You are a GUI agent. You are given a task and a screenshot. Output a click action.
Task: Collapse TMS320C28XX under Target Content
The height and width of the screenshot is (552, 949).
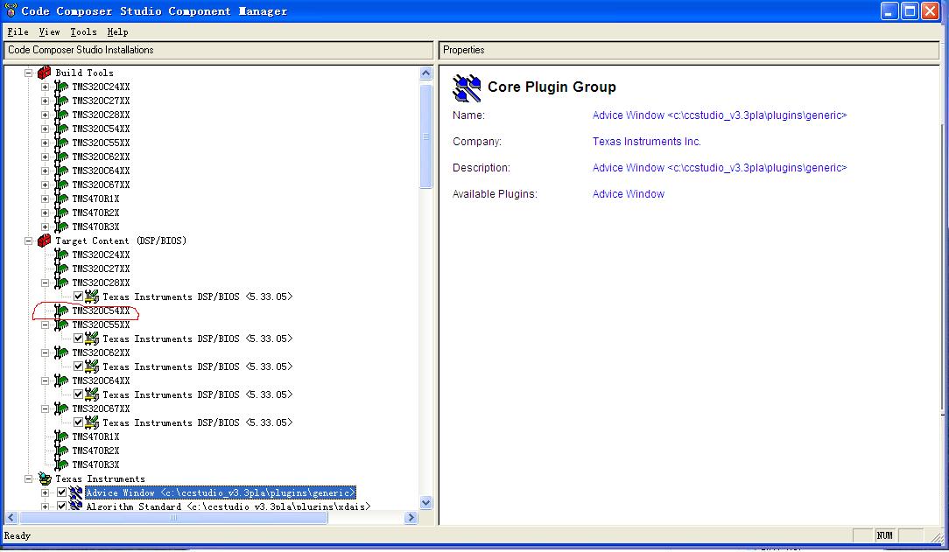pyautogui.click(x=45, y=283)
